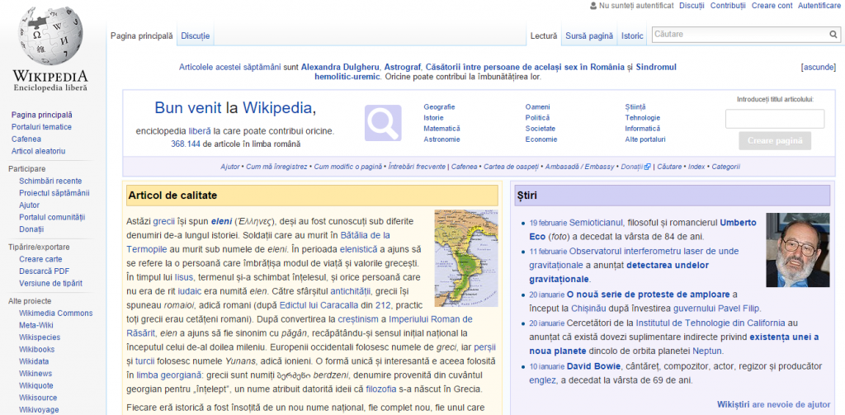Open the Istoric tab
The image size is (845, 415).
click(x=632, y=36)
